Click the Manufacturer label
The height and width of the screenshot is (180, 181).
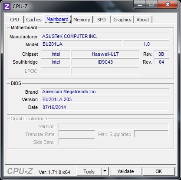pos(23,37)
